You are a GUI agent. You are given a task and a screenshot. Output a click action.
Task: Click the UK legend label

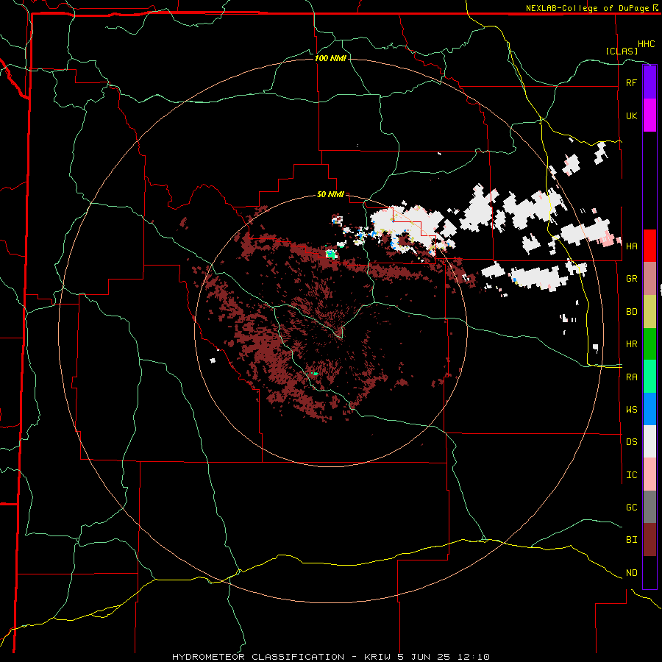(631, 115)
